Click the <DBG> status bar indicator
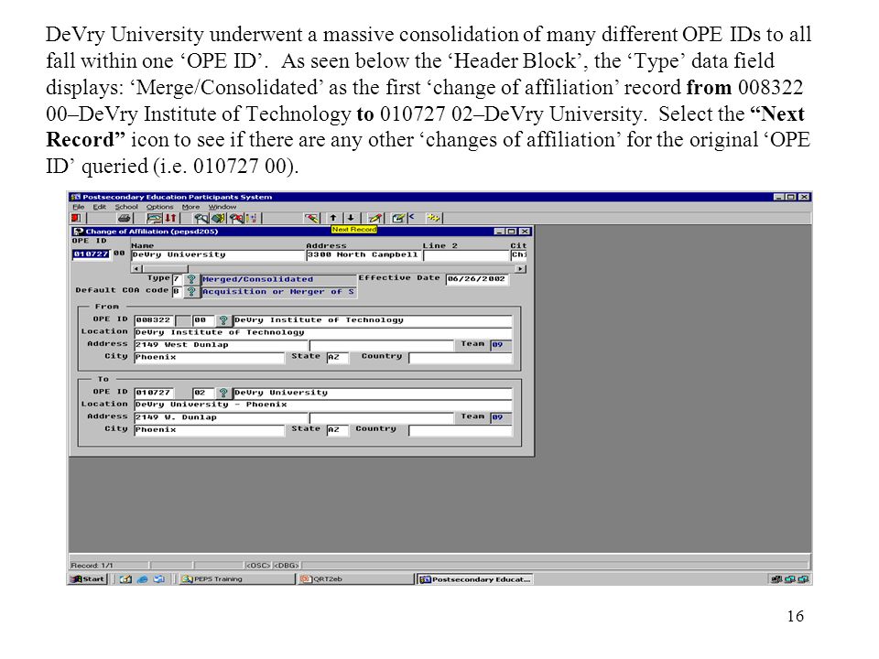The height and width of the screenshot is (659, 879). [x=286, y=566]
